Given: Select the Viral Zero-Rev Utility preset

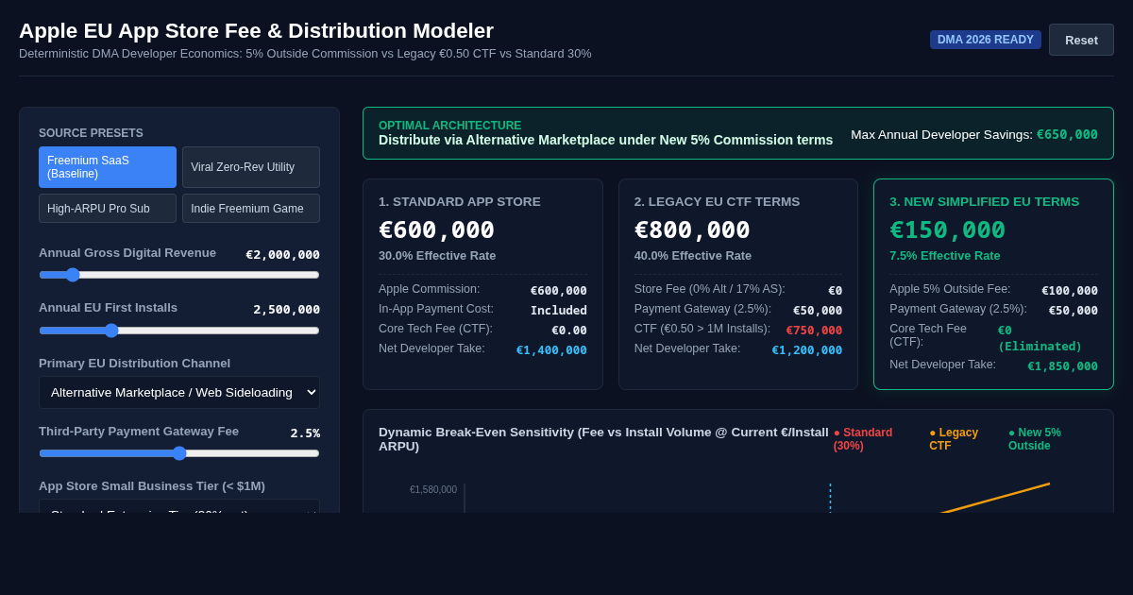Looking at the screenshot, I should (251, 167).
